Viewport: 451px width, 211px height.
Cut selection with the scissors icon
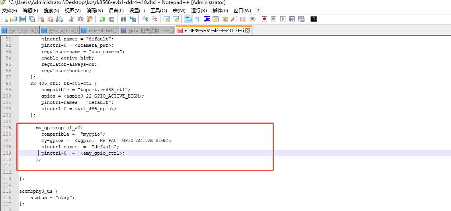tap(72, 19)
